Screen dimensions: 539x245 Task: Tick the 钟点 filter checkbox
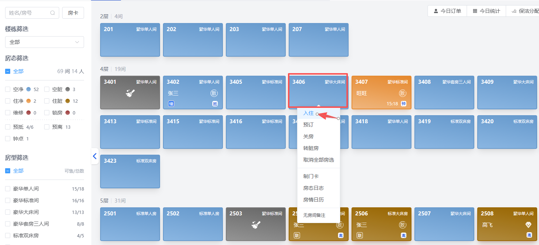click(8, 139)
